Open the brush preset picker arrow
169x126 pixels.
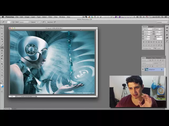pos(11,22)
